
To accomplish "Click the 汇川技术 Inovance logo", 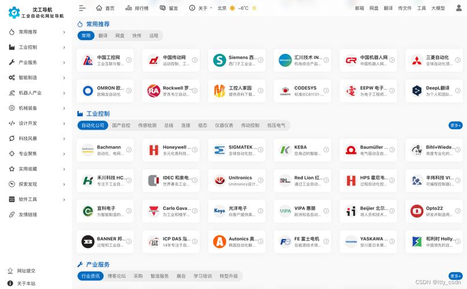I will tap(285, 60).
